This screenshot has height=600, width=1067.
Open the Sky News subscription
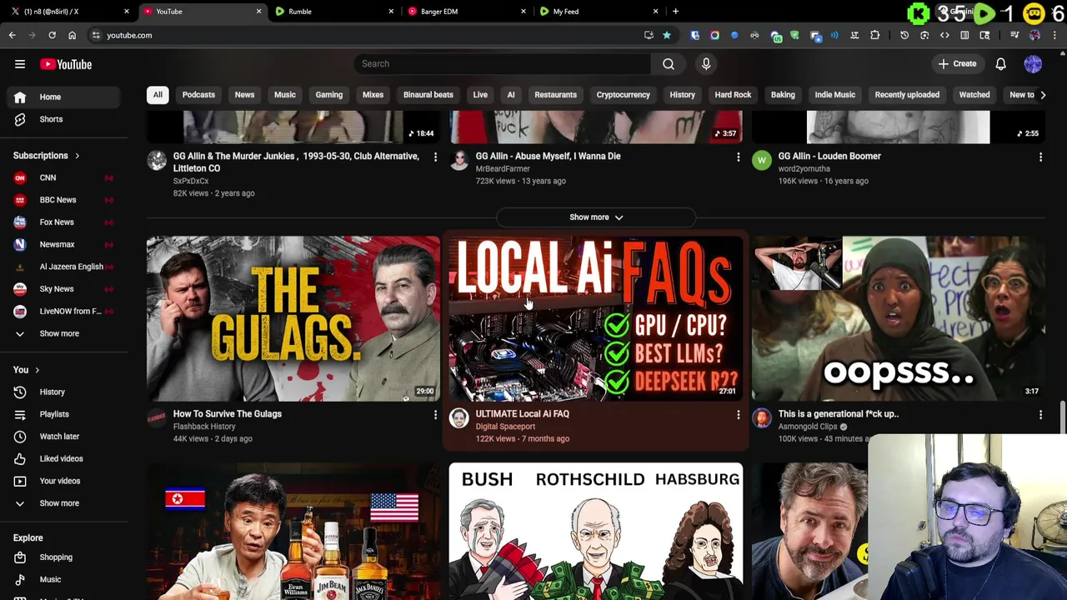tap(63, 289)
